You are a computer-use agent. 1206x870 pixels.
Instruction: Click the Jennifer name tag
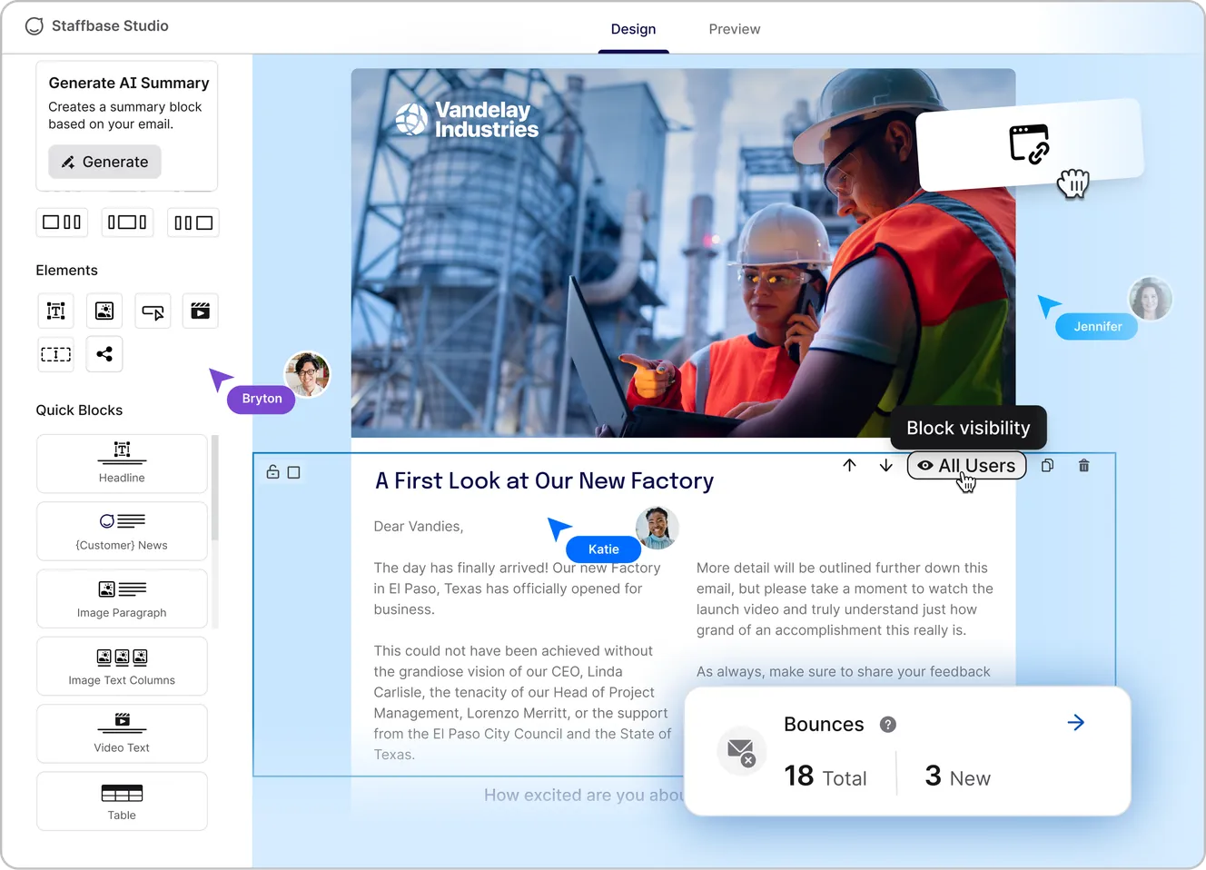click(x=1097, y=327)
